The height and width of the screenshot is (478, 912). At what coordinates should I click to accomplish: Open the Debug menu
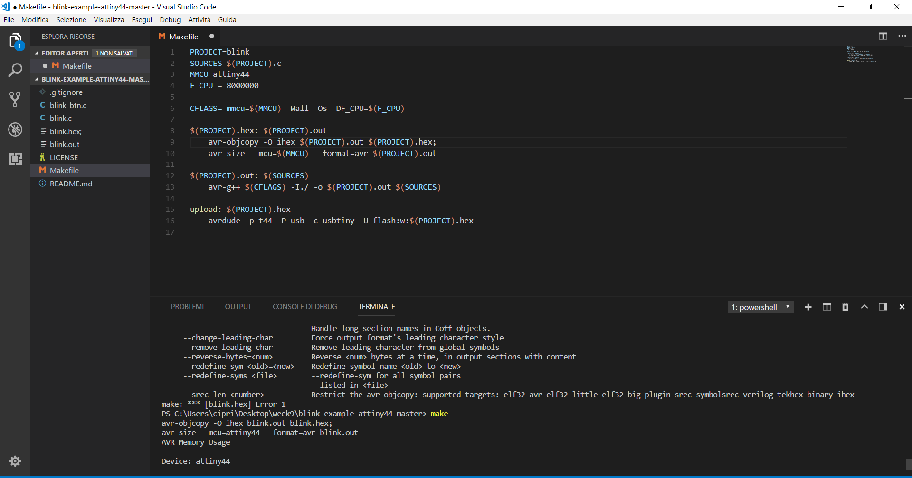click(170, 19)
